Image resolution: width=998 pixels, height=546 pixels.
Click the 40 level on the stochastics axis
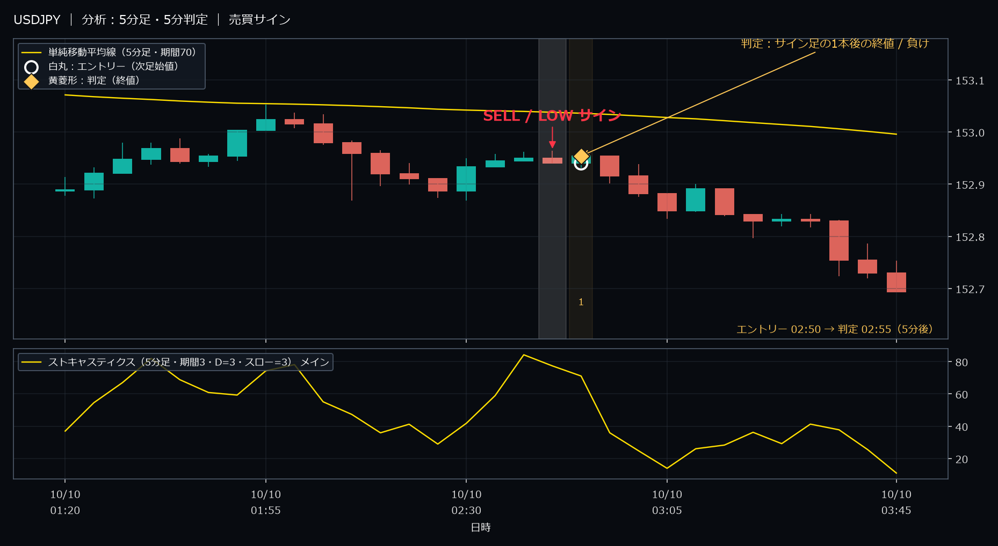pos(961,427)
